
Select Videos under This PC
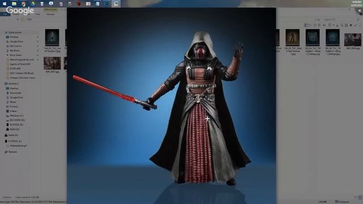click(x=13, y=111)
